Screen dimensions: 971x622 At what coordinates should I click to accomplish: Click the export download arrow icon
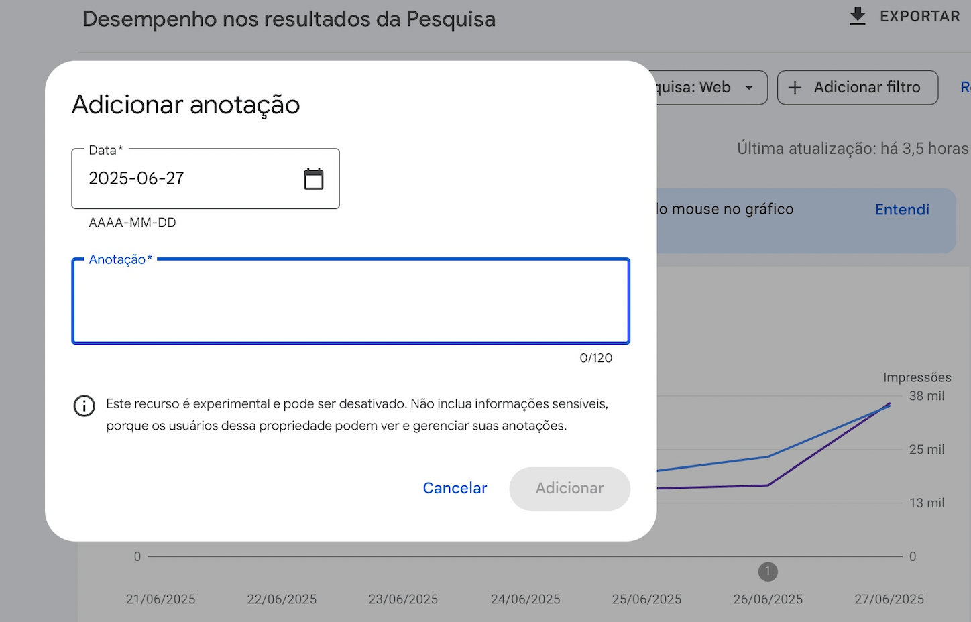pyautogui.click(x=858, y=17)
